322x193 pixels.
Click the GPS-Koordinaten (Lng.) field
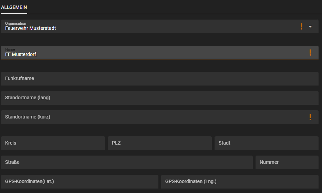click(x=240, y=182)
